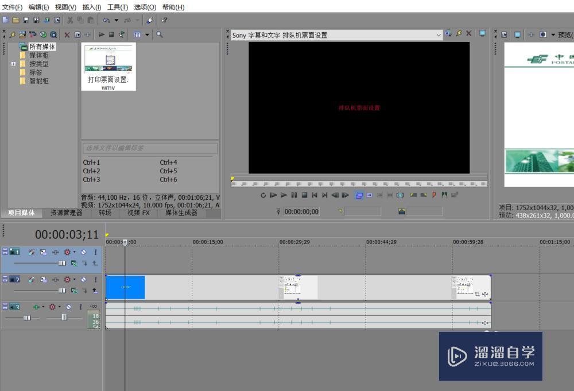Go to end in trimmer transport

click(325, 195)
